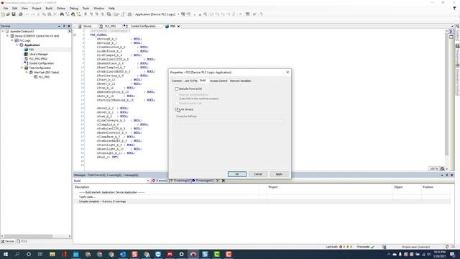Apply the Properties dialog changes
Viewport: 460px width, 259px height.
(279, 174)
